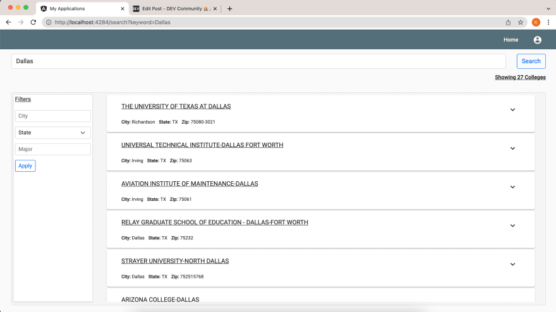Expand Aviation Institute of Maintenance-Dallas card
The width and height of the screenshot is (556, 312).
[512, 187]
